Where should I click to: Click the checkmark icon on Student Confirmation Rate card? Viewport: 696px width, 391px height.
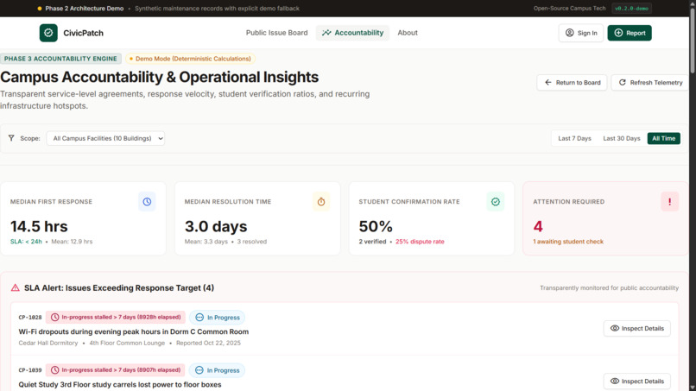pyautogui.click(x=496, y=201)
